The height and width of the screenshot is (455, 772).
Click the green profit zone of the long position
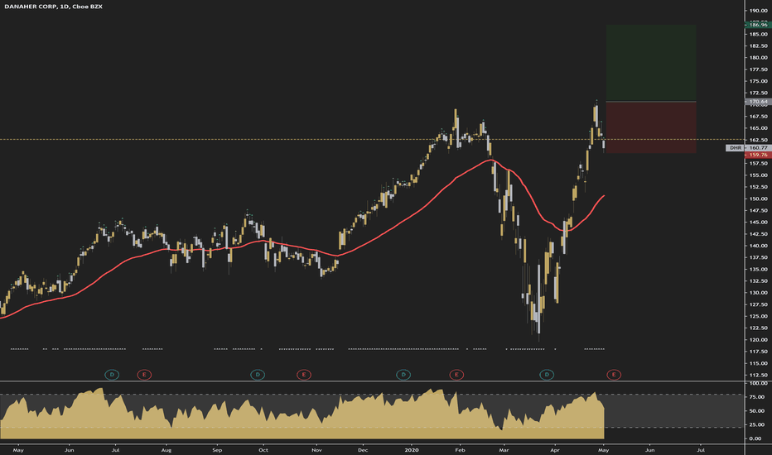tap(651, 63)
